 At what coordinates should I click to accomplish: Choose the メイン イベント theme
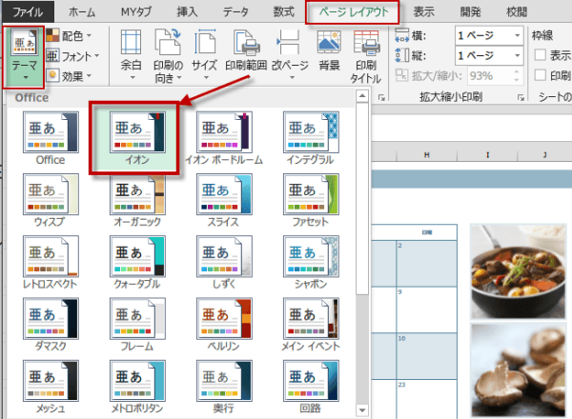(x=311, y=325)
